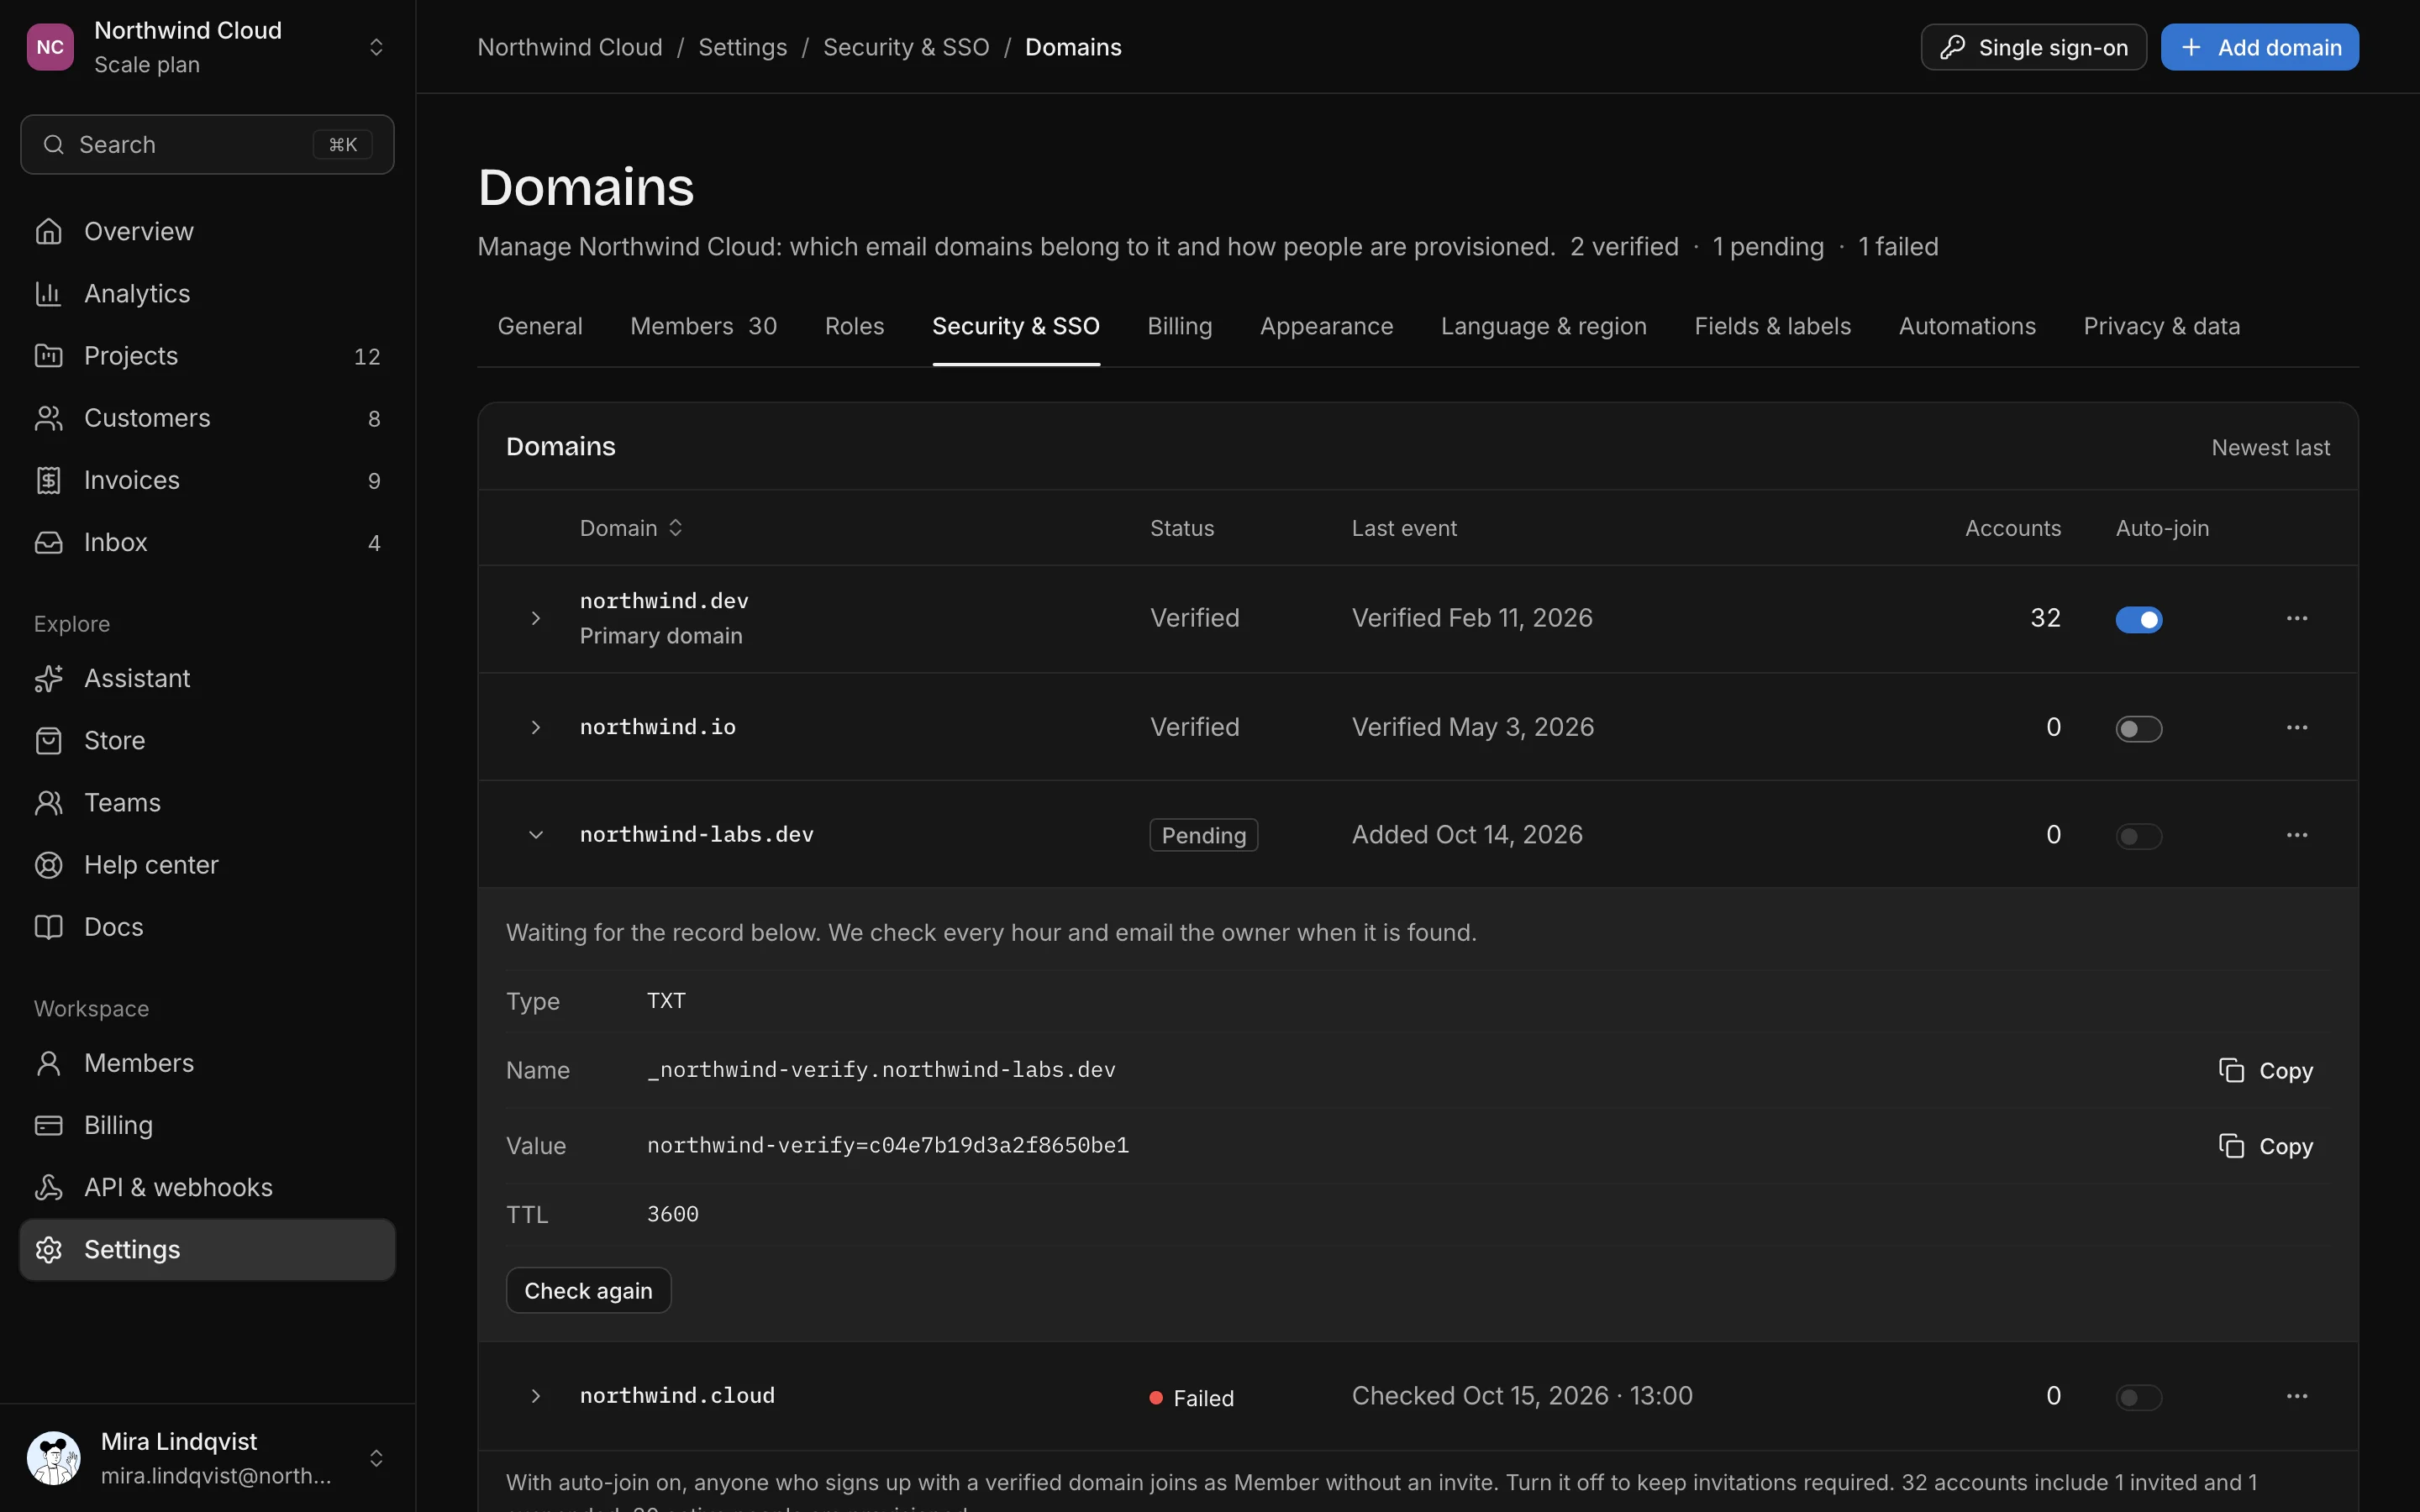Open more options for northwind-labs.dev

tap(2297, 834)
